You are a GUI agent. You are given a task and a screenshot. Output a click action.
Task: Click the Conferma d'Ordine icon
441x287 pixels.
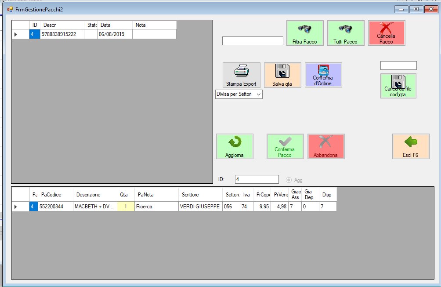323,70
